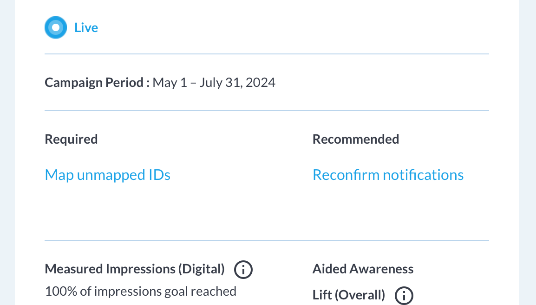Viewport: 536px width, 305px height.
Task: Select the Required section heading
Action: pyautogui.click(x=71, y=139)
